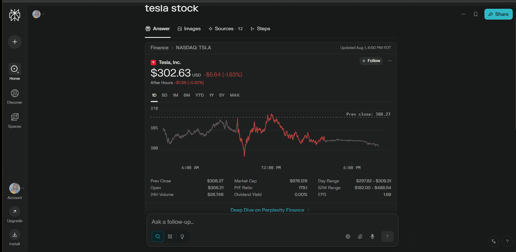The height and width of the screenshot is (252, 516).
Task: Select the YTD chart range
Action: pos(200,95)
